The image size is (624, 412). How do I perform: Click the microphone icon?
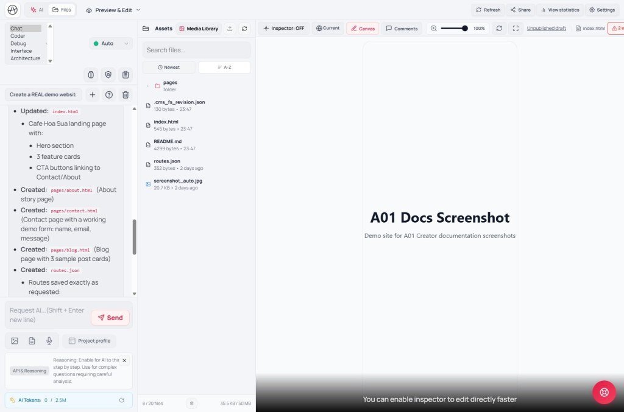[49, 341]
